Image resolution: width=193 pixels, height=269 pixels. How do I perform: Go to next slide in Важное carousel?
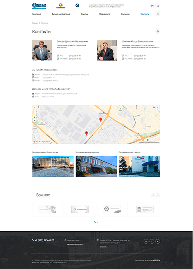coord(158,195)
